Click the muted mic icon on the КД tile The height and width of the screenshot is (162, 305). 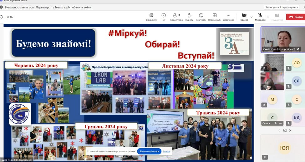(x=289, y=123)
